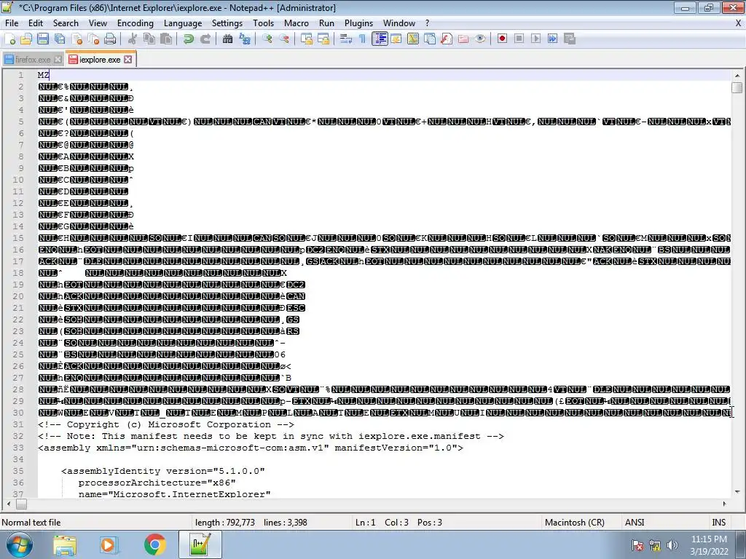Screen dimensions: 746x559
Task: Close the iexplore.exe tab
Action: 128,60
